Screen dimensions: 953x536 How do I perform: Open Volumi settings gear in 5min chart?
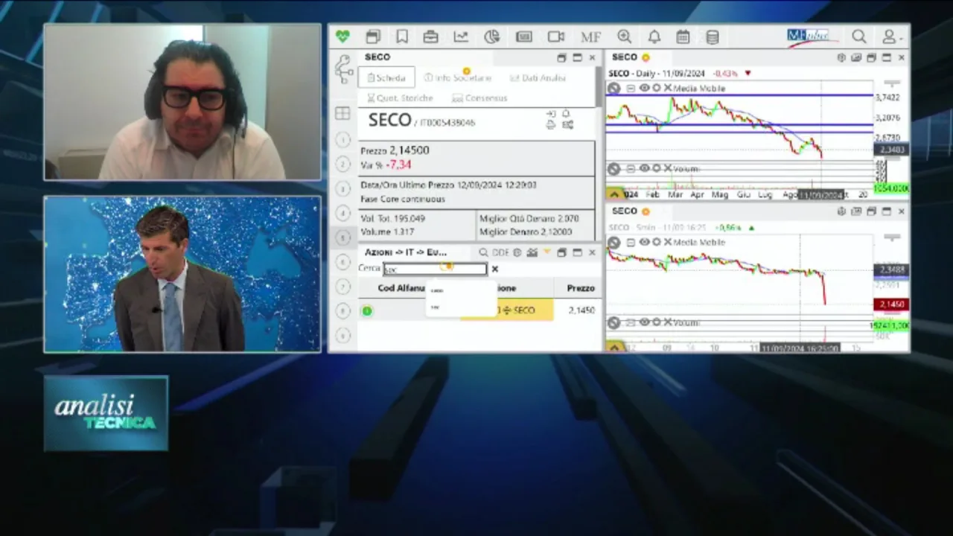[656, 322]
